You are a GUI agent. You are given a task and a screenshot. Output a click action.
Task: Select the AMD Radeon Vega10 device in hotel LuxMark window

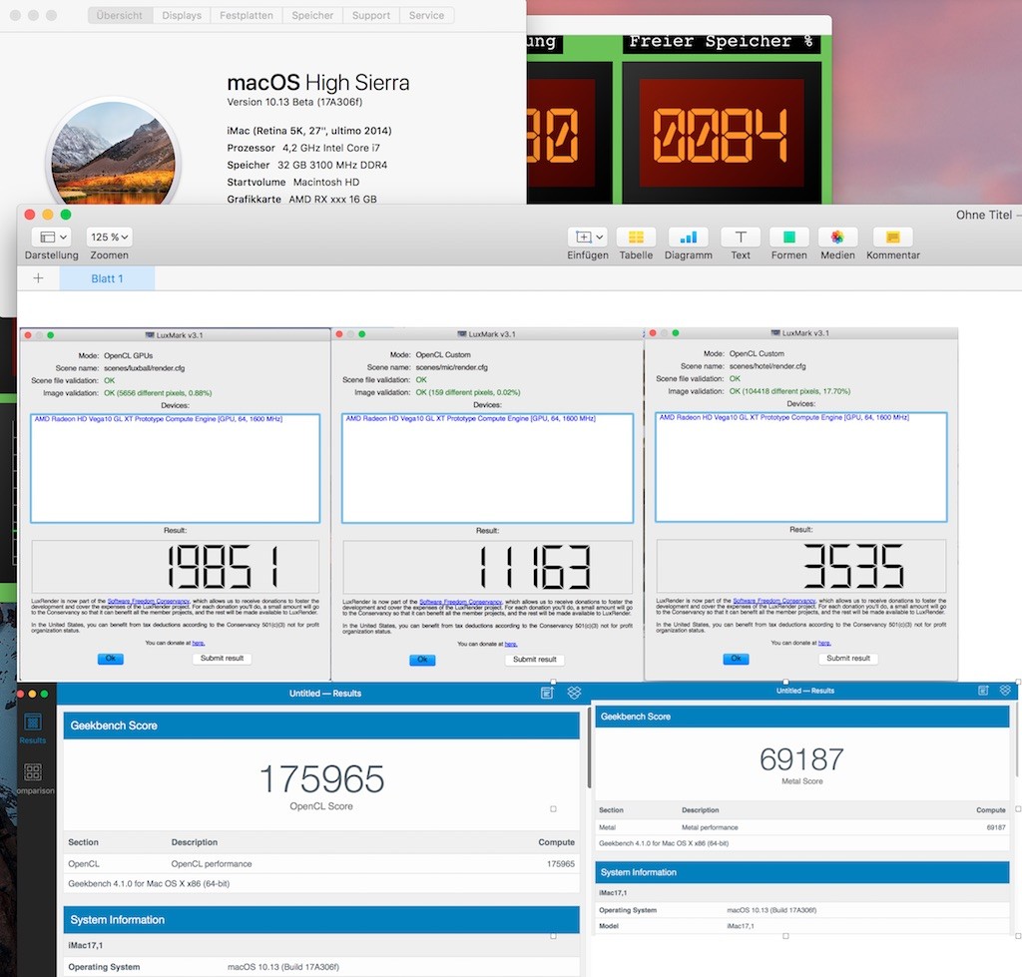(x=784, y=417)
